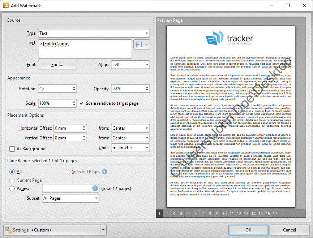This screenshot has height=238, width=313.
Task: Confirm the watermark with OK
Action: click(x=248, y=230)
